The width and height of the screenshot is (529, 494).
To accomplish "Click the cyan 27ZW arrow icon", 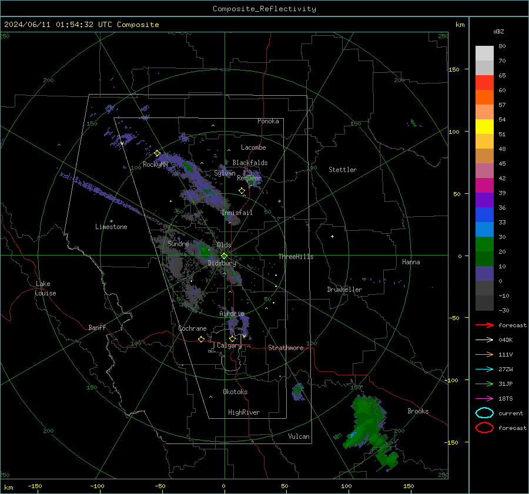I will tap(484, 369).
